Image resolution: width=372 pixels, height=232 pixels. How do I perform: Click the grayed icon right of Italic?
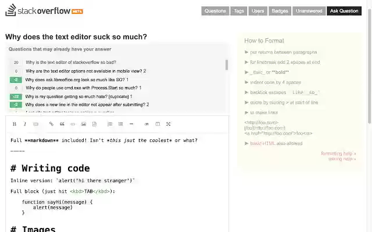[35, 124]
